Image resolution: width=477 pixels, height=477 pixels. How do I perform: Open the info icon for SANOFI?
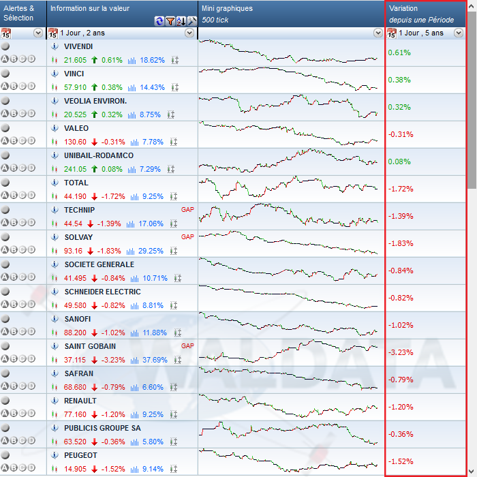pyautogui.click(x=55, y=319)
